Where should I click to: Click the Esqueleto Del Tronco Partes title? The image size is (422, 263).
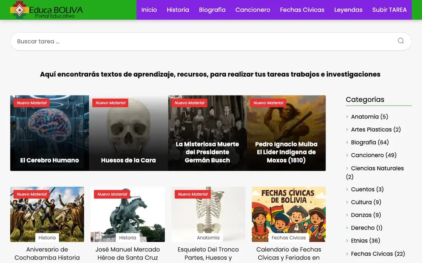(x=208, y=253)
